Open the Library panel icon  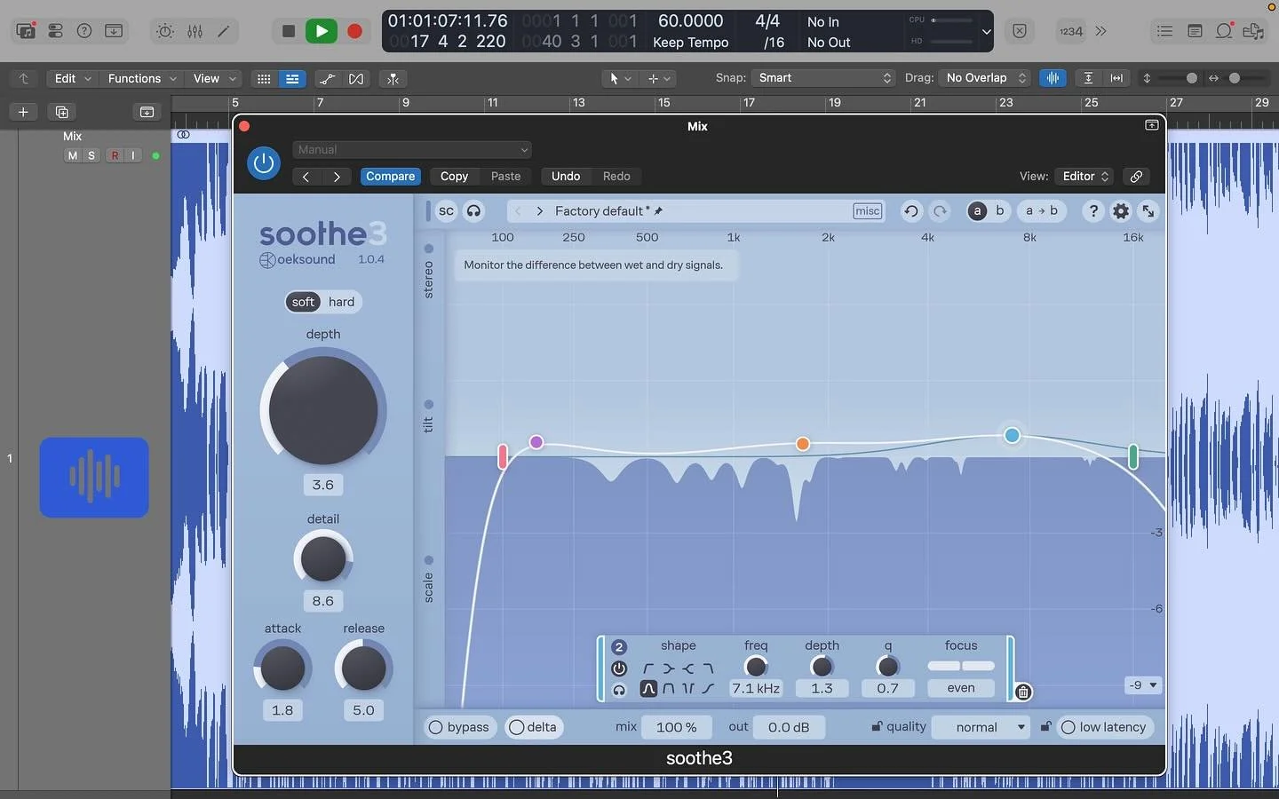[26, 31]
